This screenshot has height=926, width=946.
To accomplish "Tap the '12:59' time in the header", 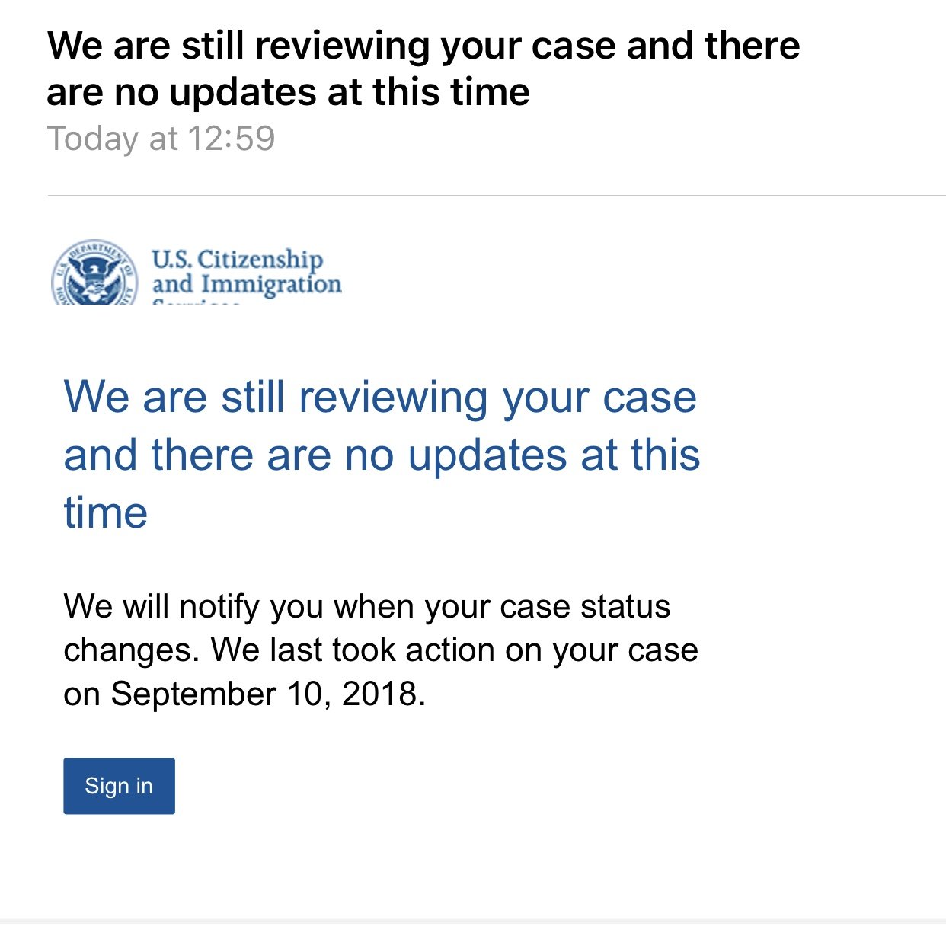I will point(231,139).
